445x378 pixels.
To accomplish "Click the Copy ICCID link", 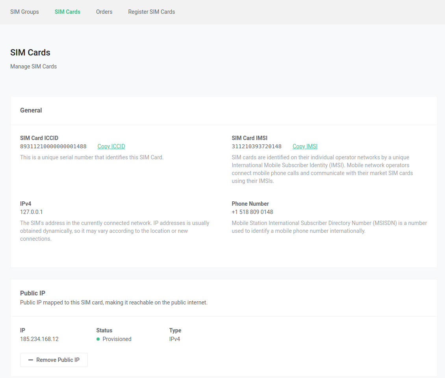I will click(x=111, y=146).
